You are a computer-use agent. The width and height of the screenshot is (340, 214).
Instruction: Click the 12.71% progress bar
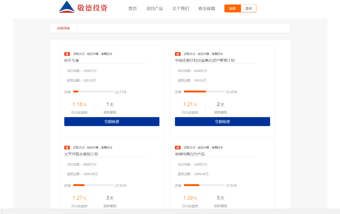click(93, 92)
